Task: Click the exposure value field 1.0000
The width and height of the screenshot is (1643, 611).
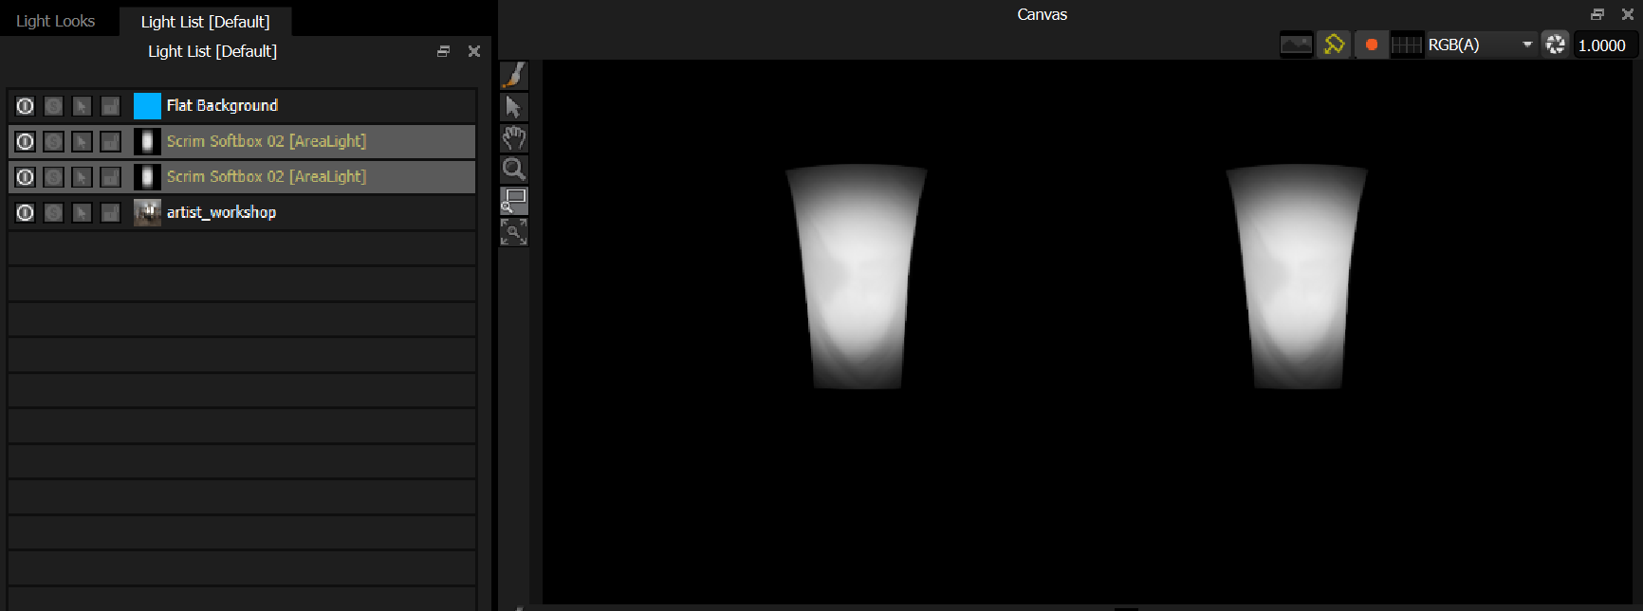Action: [1605, 45]
